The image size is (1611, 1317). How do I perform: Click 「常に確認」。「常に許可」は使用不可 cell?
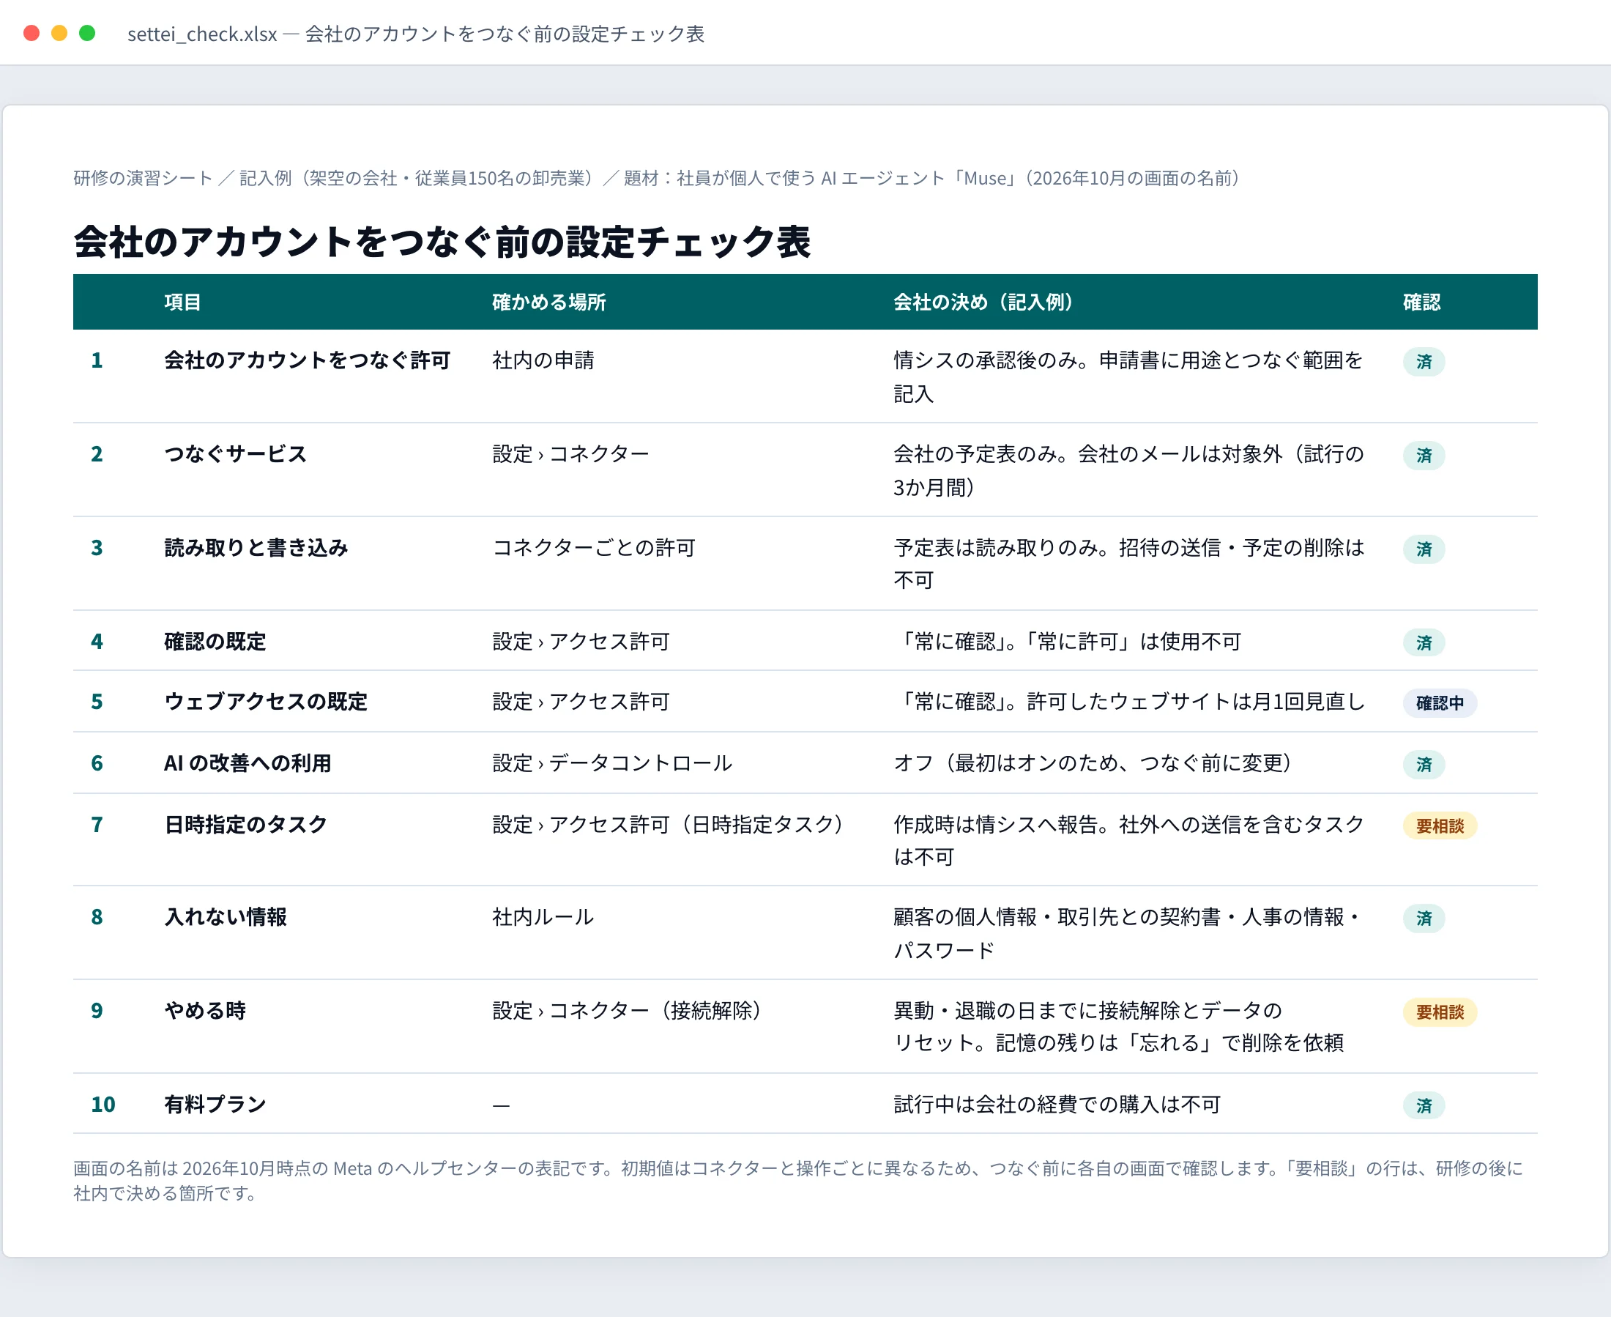1067,642
